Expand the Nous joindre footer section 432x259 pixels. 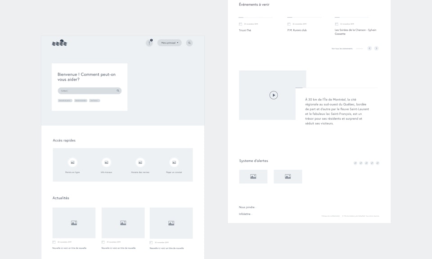pyautogui.click(x=247, y=207)
